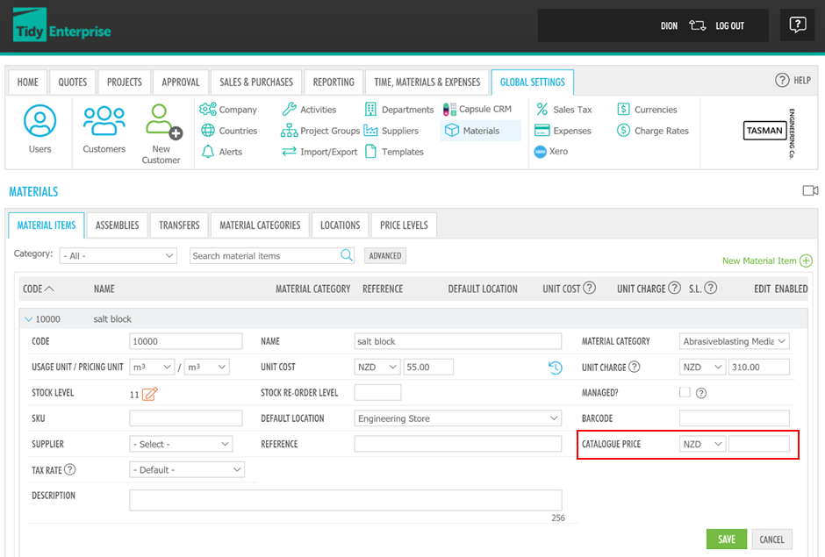The width and height of the screenshot is (825, 557).
Task: Open the video tutorial camera icon
Action: [810, 190]
